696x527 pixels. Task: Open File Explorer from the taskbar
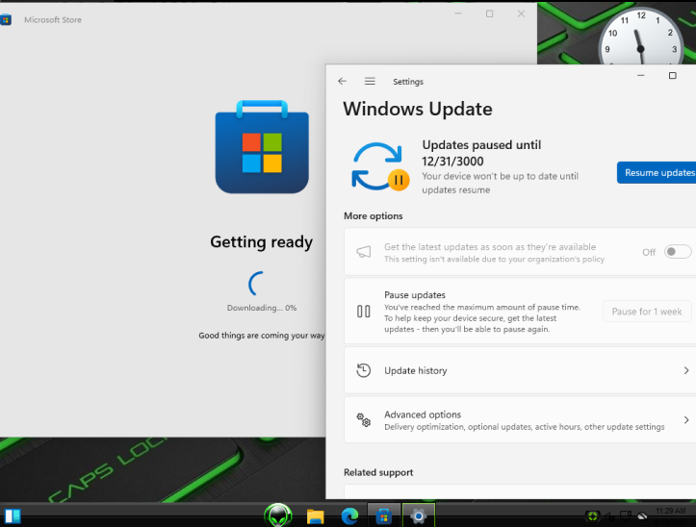[315, 516]
